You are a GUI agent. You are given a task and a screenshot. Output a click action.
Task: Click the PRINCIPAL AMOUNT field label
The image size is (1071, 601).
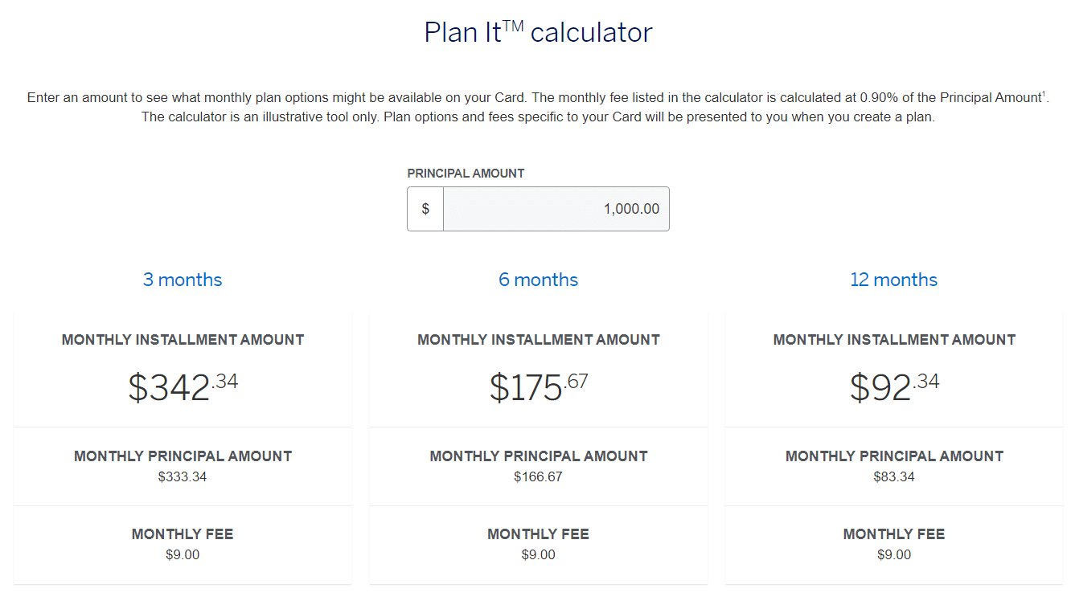(x=466, y=174)
